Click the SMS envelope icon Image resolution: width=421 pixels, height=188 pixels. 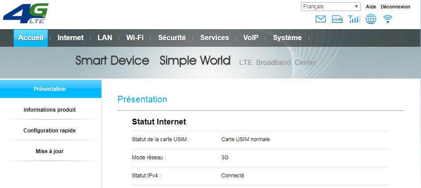click(321, 19)
